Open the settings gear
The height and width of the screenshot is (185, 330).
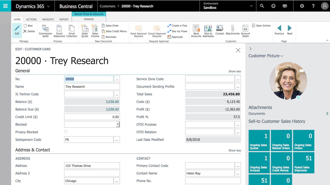[302, 6]
